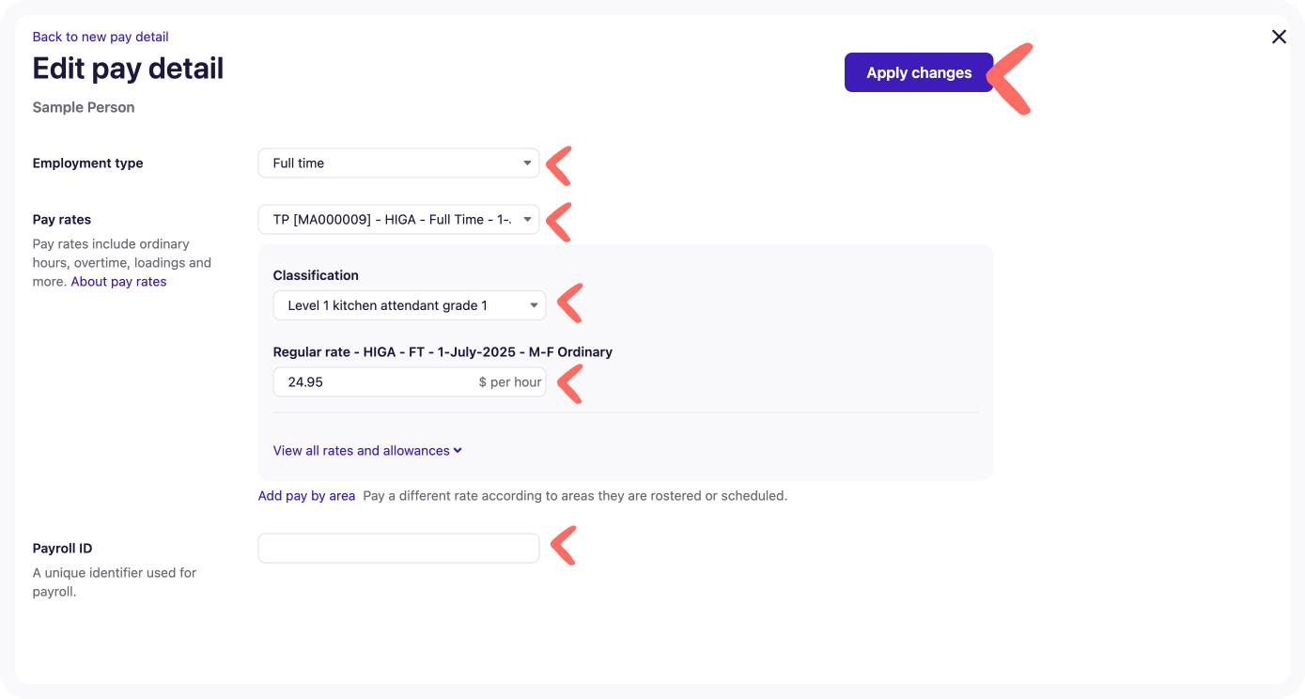
Task: Click the Sample Person name text
Action: point(84,107)
